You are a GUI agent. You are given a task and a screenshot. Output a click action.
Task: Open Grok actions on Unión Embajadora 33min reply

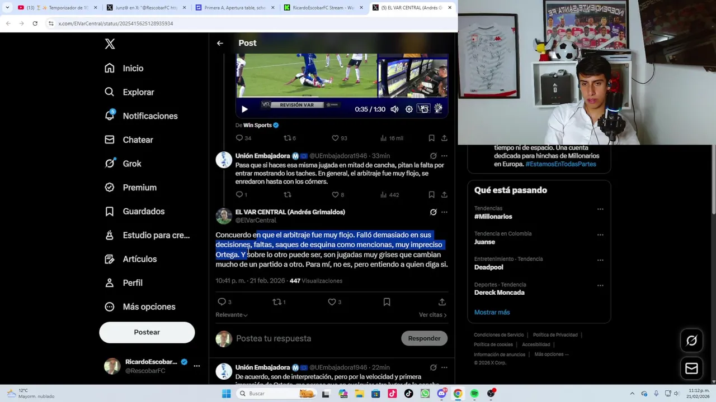(x=433, y=156)
